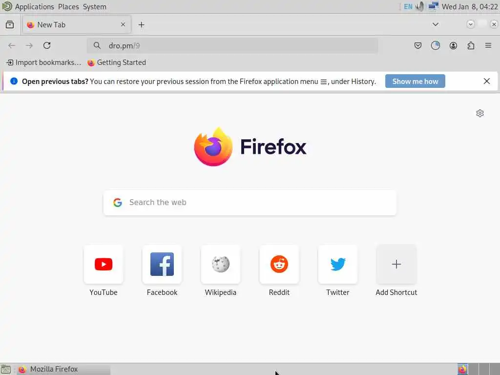Open a new tab with the plus button
Screen dimensions: 500x375
tap(141, 24)
